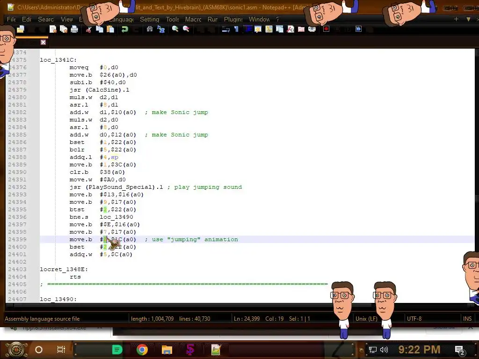Open the Settings menu
The height and width of the screenshot is (359, 479).
click(149, 19)
